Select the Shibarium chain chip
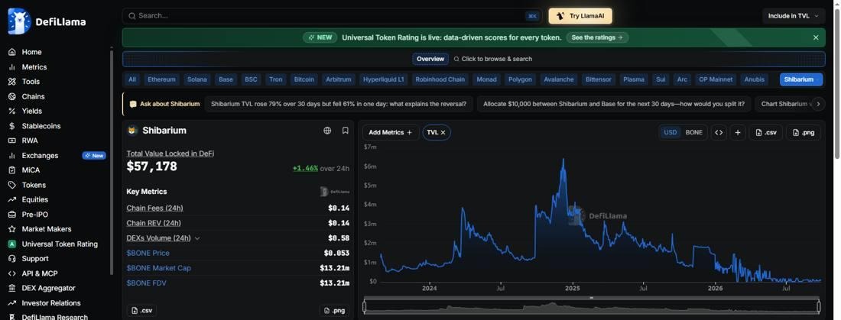 pyautogui.click(x=801, y=79)
